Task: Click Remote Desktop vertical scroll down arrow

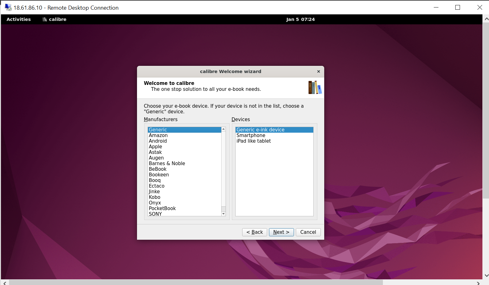Action: pos(486,276)
